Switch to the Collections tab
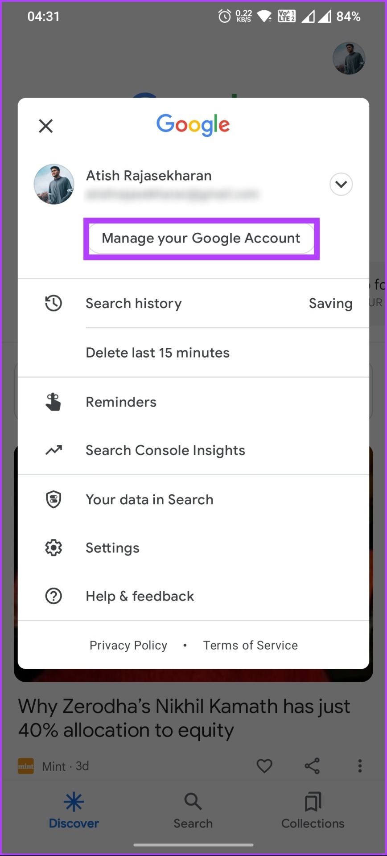The height and width of the screenshot is (856, 387). pyautogui.click(x=313, y=811)
